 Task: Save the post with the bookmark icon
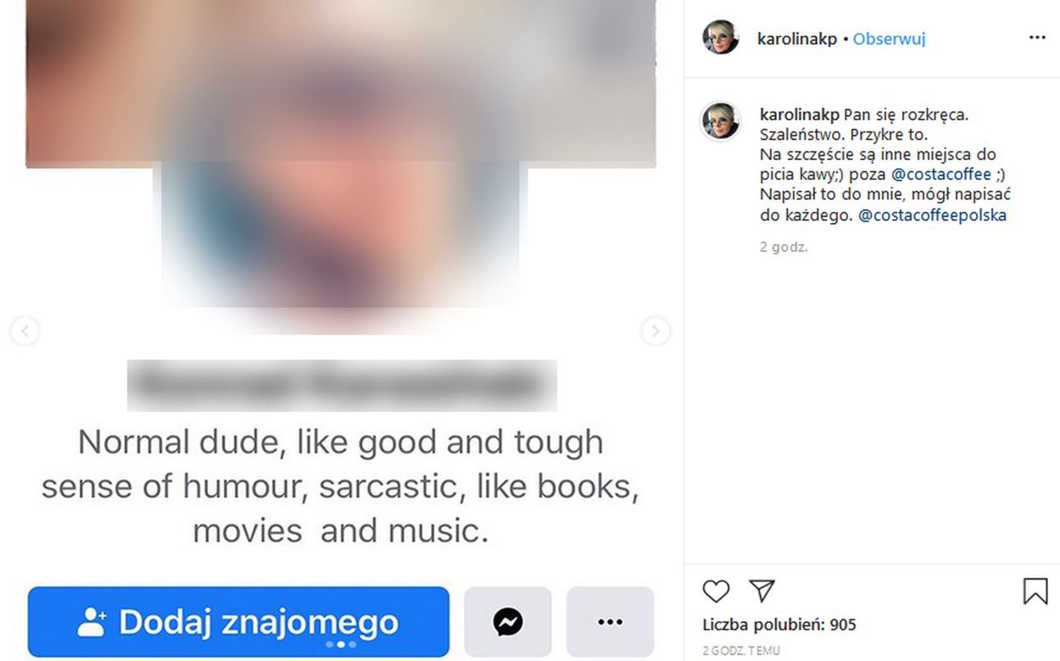pyautogui.click(x=1035, y=591)
